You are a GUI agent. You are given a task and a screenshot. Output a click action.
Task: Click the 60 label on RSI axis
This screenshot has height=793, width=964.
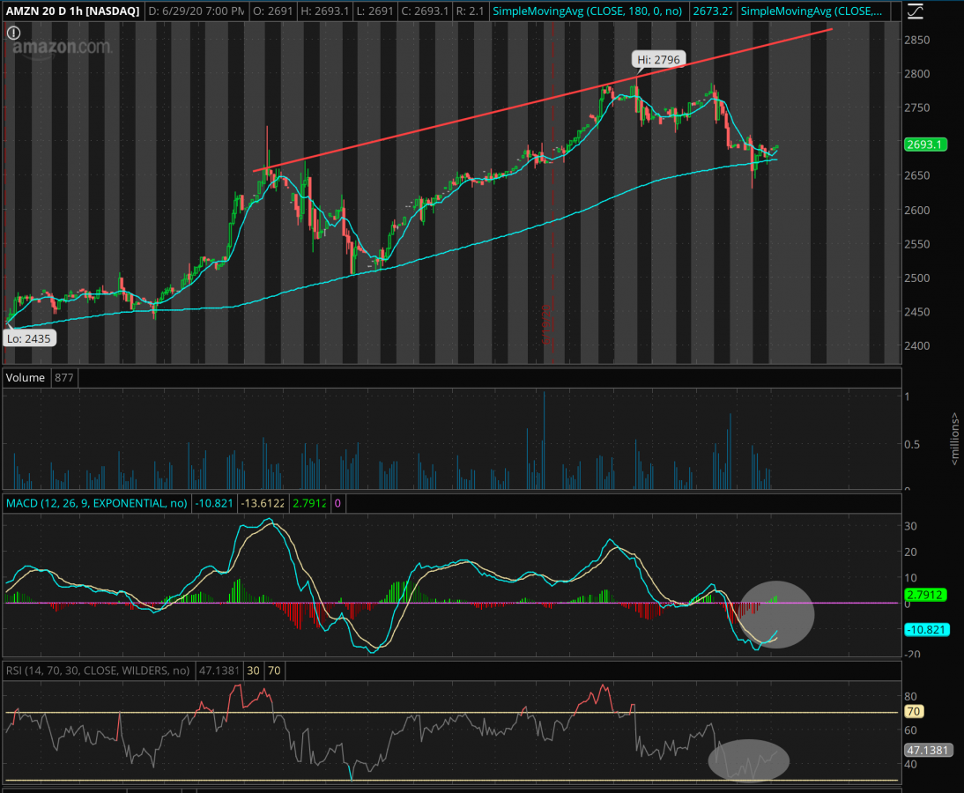click(x=910, y=730)
